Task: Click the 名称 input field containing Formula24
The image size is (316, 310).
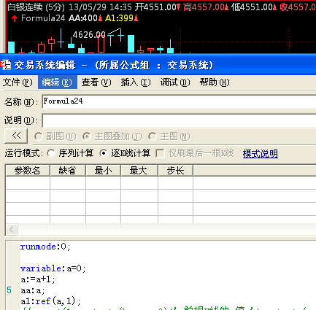Action: (x=179, y=101)
